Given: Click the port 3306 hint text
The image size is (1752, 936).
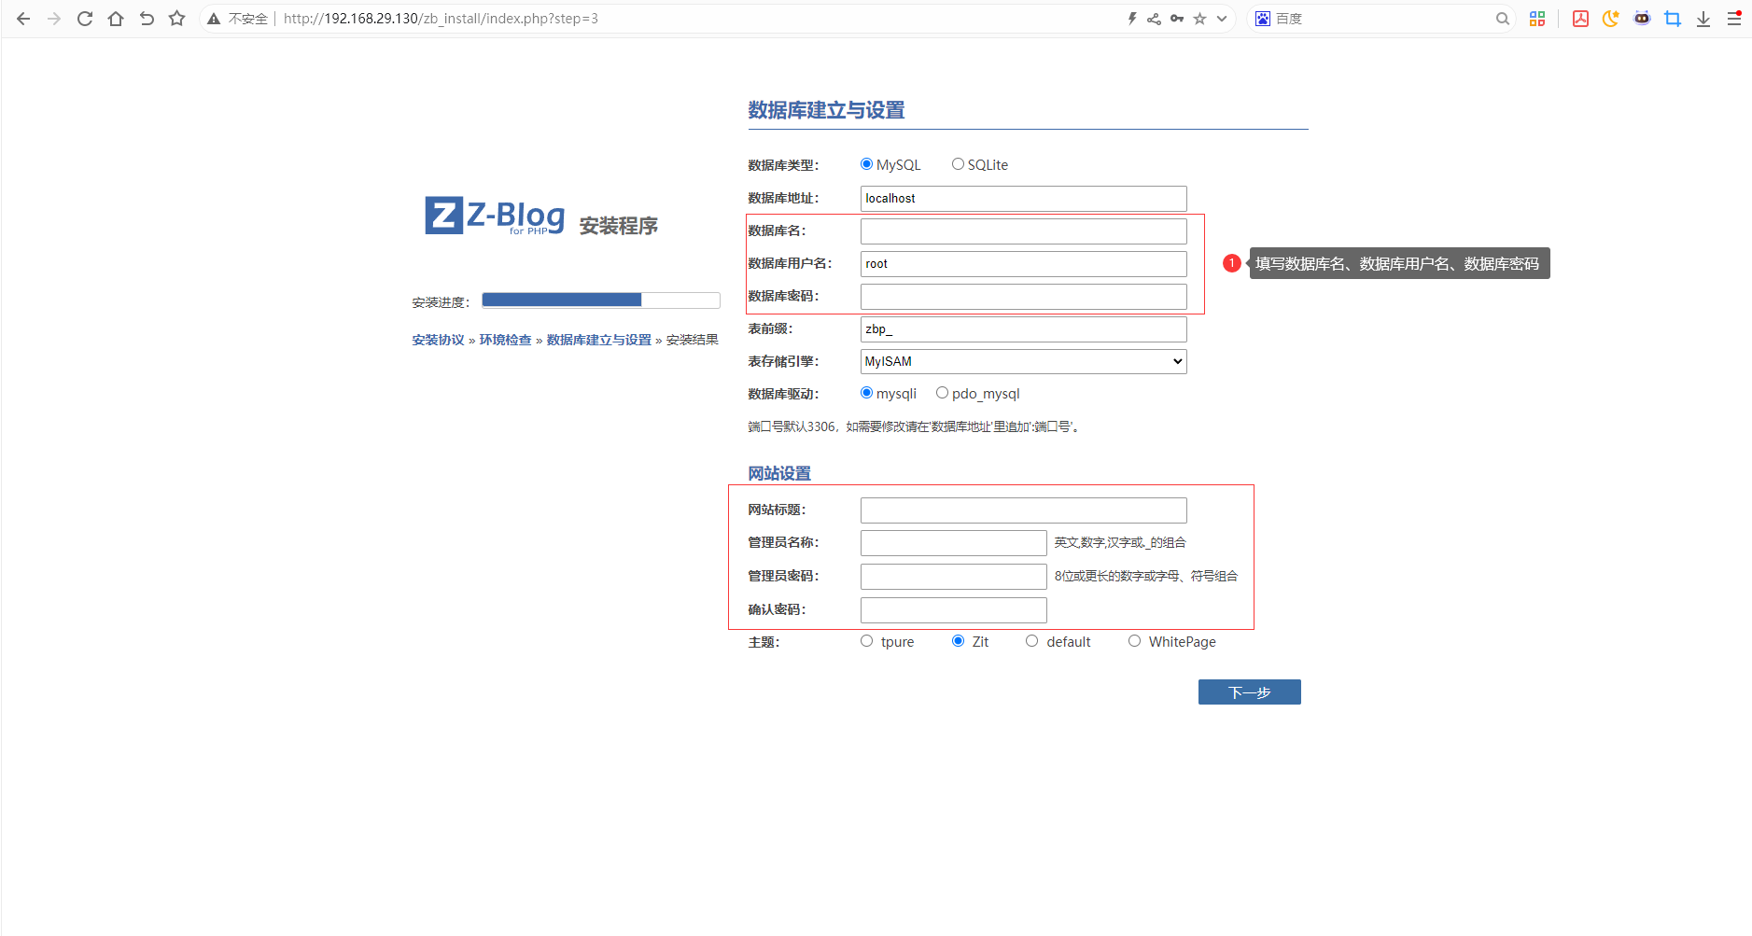Looking at the screenshot, I should [x=915, y=426].
